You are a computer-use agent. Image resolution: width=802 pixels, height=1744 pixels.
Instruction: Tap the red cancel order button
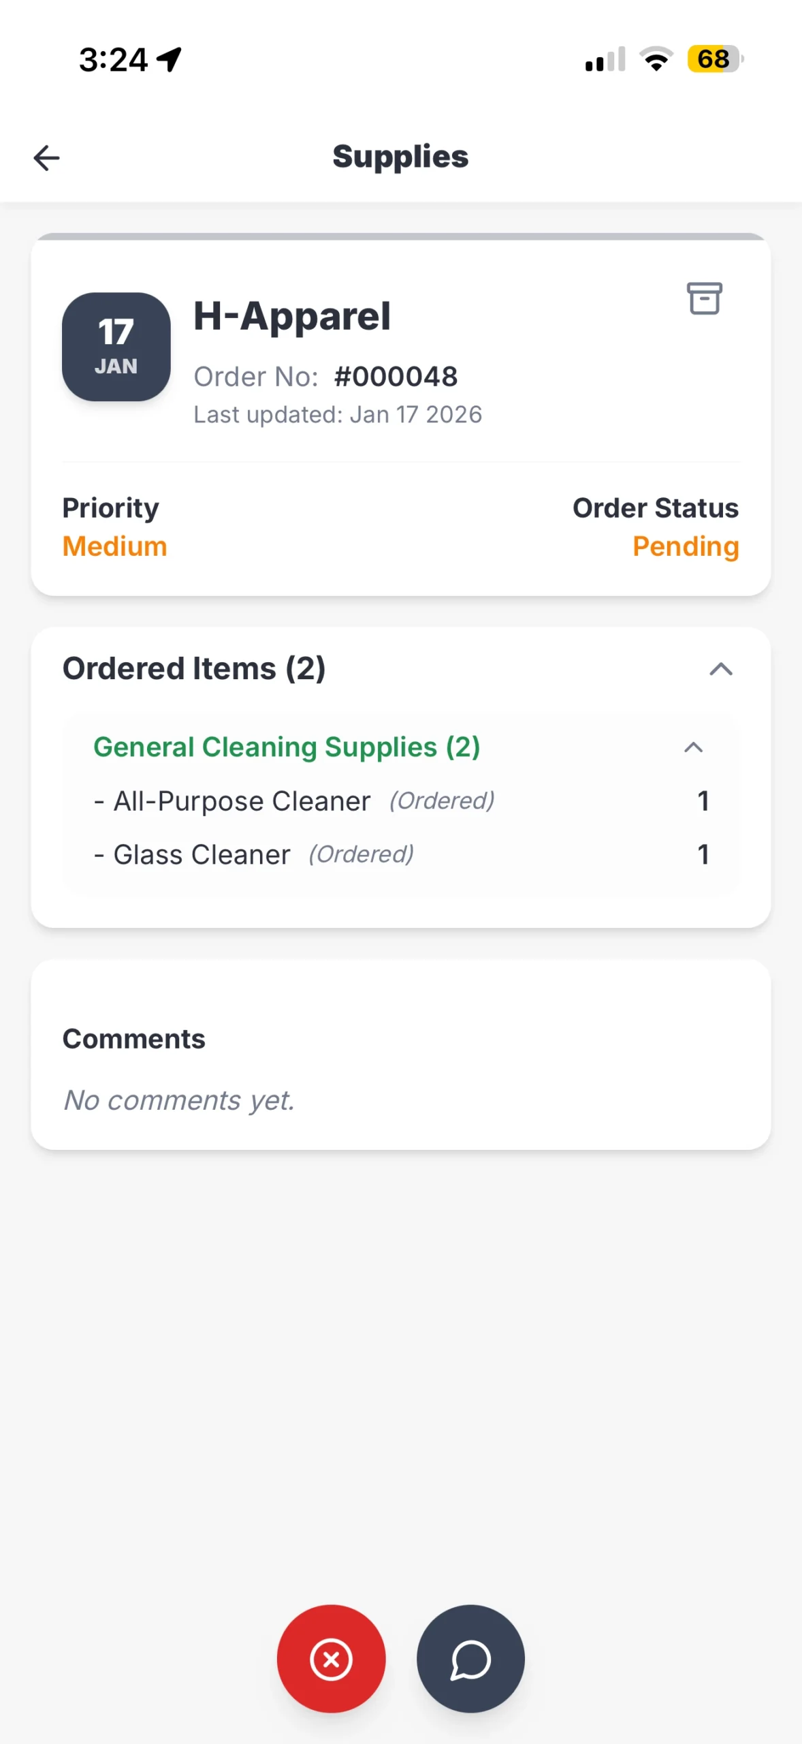[331, 1658]
